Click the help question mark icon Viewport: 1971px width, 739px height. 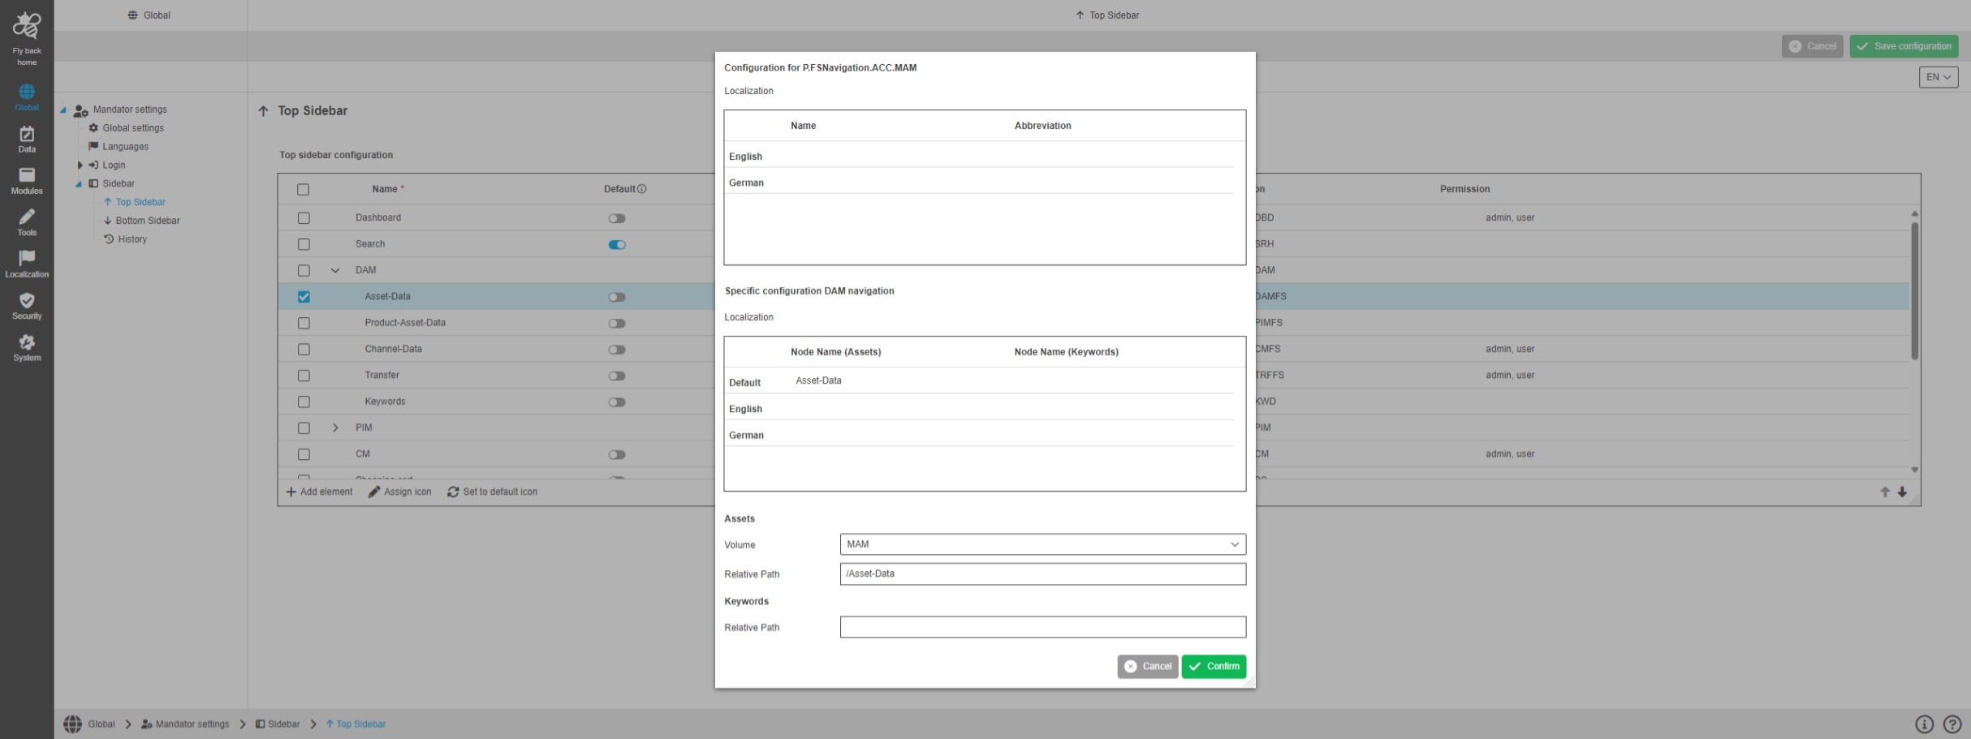tap(1952, 724)
